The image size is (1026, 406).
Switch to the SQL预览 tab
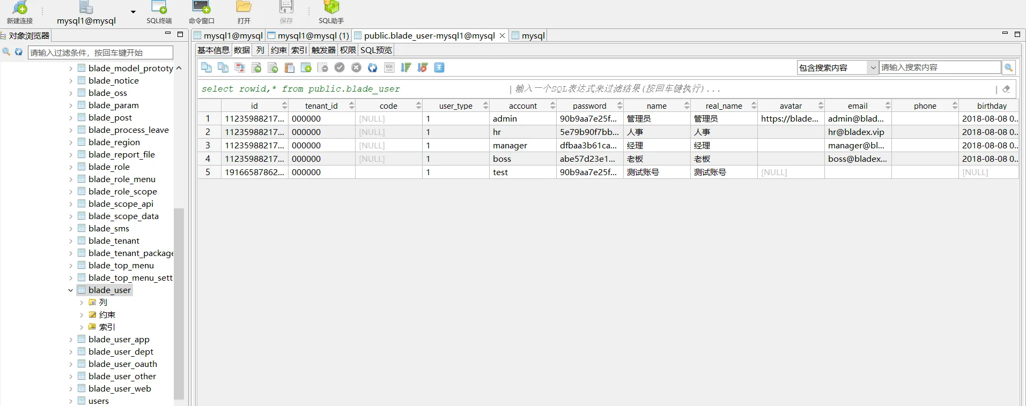(x=376, y=50)
